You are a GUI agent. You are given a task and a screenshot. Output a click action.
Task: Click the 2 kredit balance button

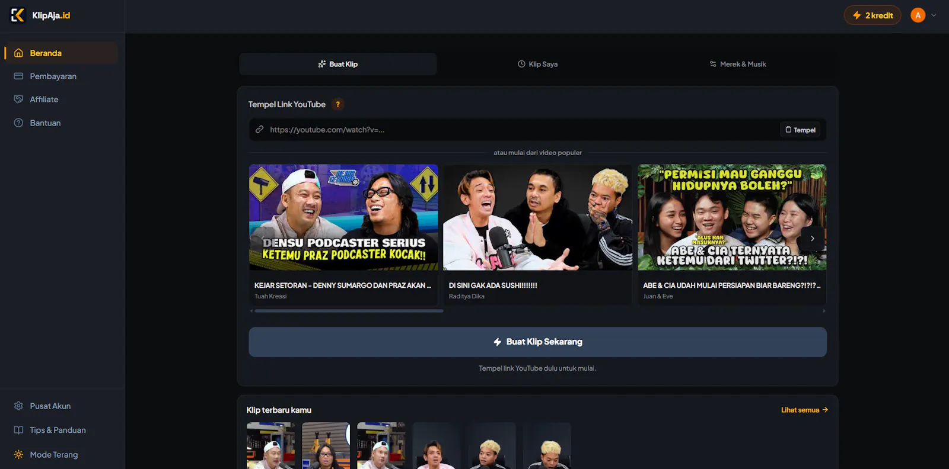[x=872, y=15]
